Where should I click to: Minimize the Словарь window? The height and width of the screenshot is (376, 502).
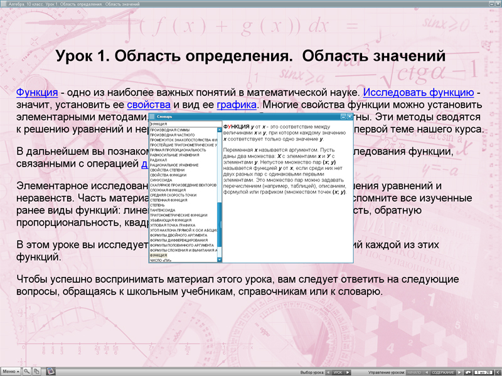pos(343,117)
